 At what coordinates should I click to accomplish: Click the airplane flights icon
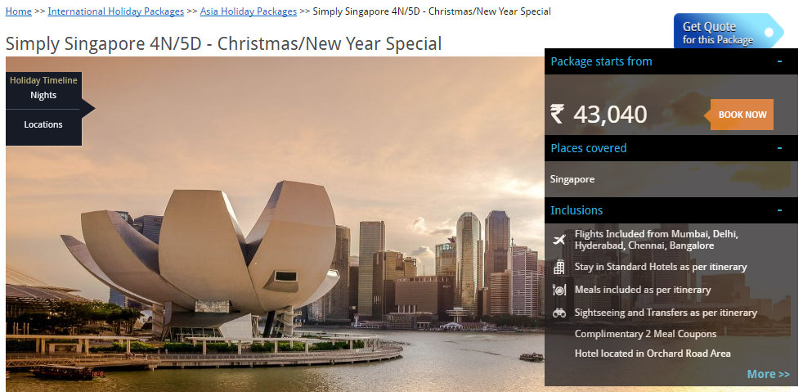click(559, 239)
